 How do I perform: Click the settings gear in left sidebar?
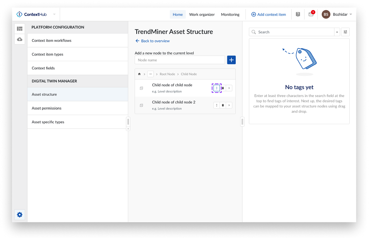point(20,215)
